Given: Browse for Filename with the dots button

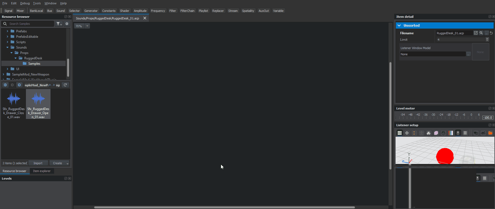Looking at the screenshot, I should 487,33.
